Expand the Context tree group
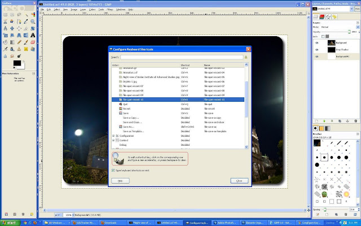 pos(113,140)
